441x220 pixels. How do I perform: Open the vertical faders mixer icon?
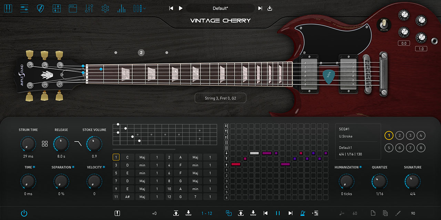[x=89, y=8]
